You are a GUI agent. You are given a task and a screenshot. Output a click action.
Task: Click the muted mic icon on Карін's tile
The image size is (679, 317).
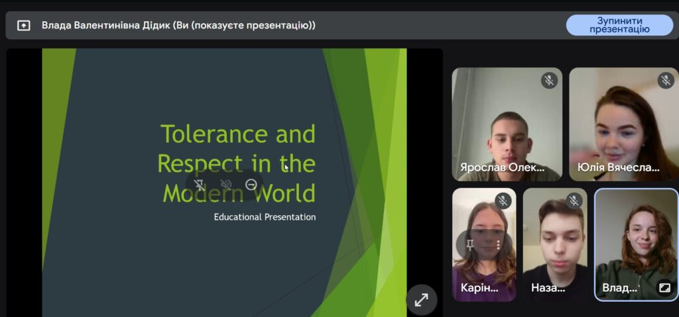503,201
